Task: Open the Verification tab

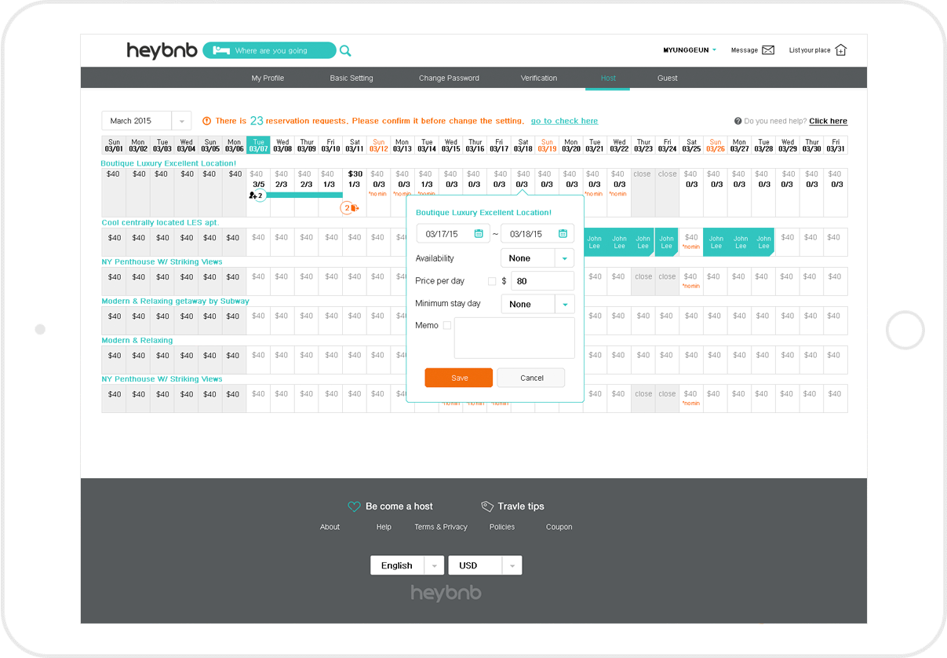Action: click(x=539, y=79)
